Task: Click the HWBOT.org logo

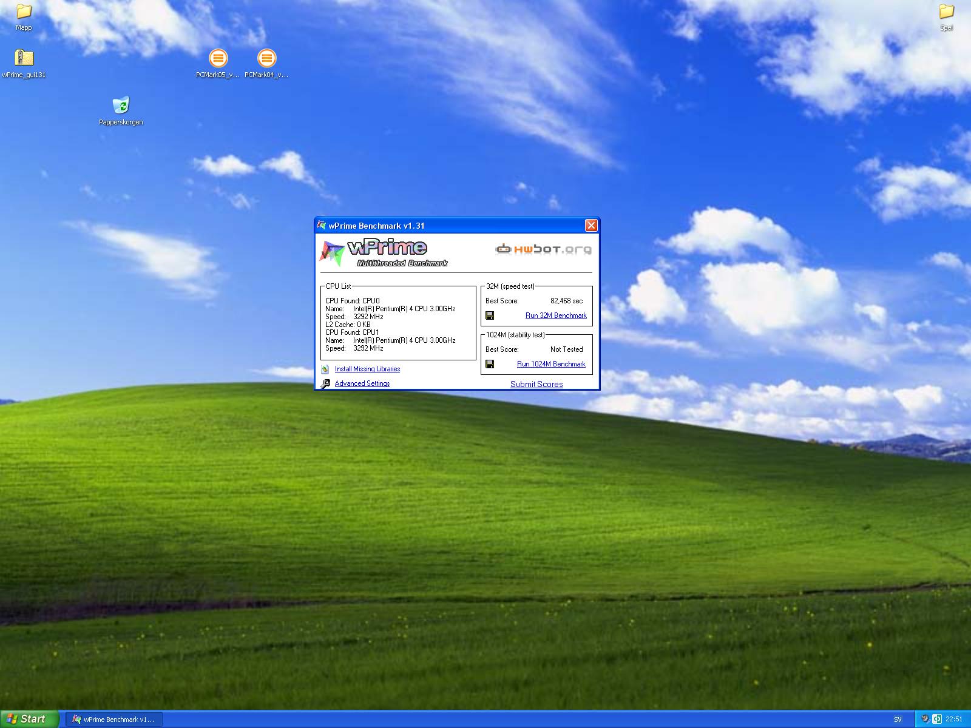Action: point(543,249)
